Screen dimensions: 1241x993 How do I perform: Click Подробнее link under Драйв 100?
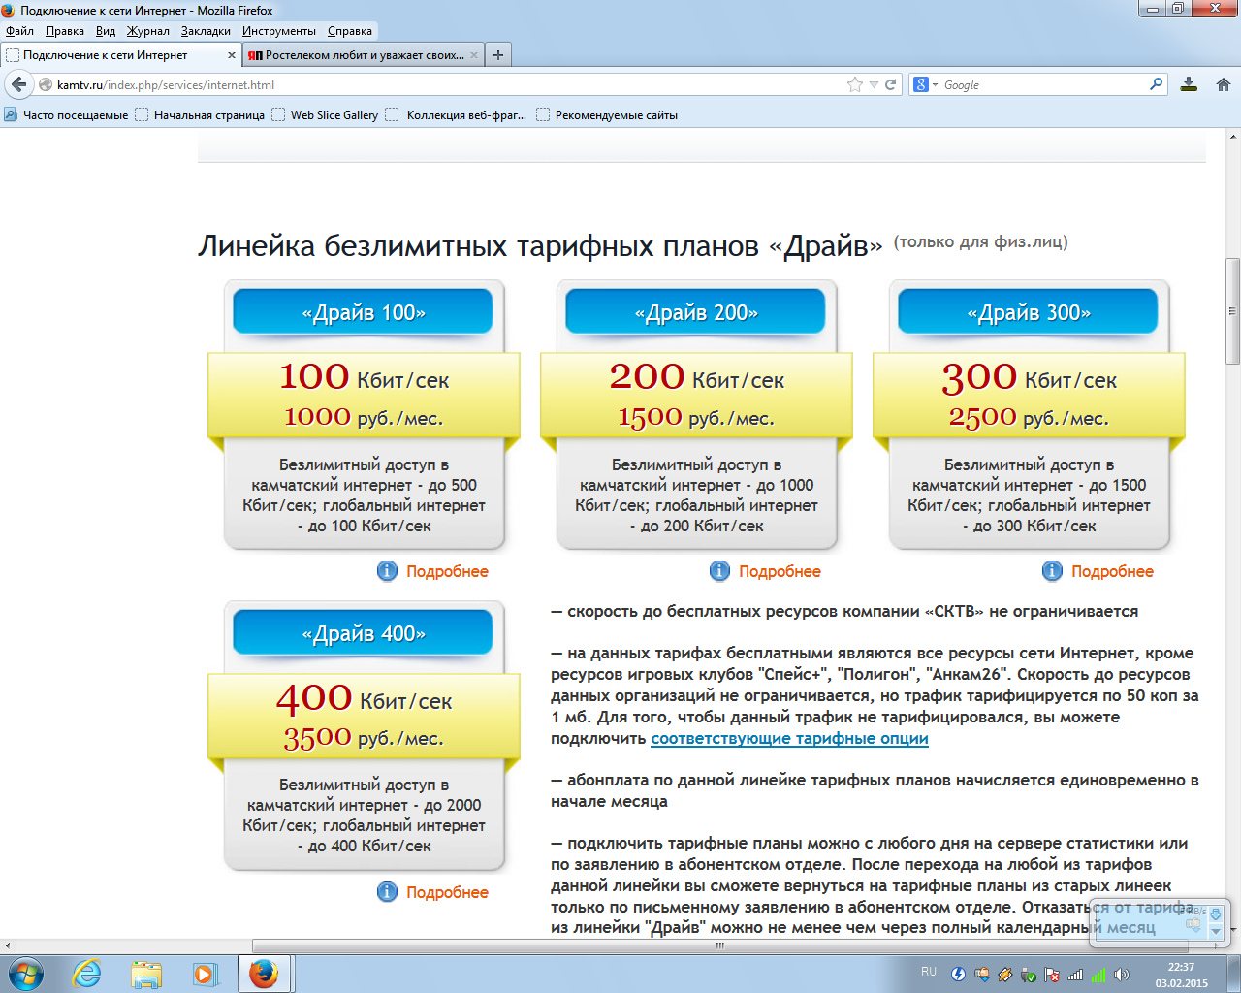point(447,571)
